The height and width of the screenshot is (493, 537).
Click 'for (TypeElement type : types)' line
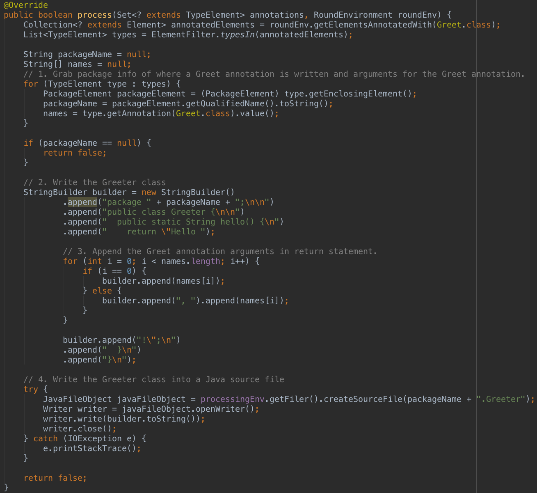(x=102, y=84)
